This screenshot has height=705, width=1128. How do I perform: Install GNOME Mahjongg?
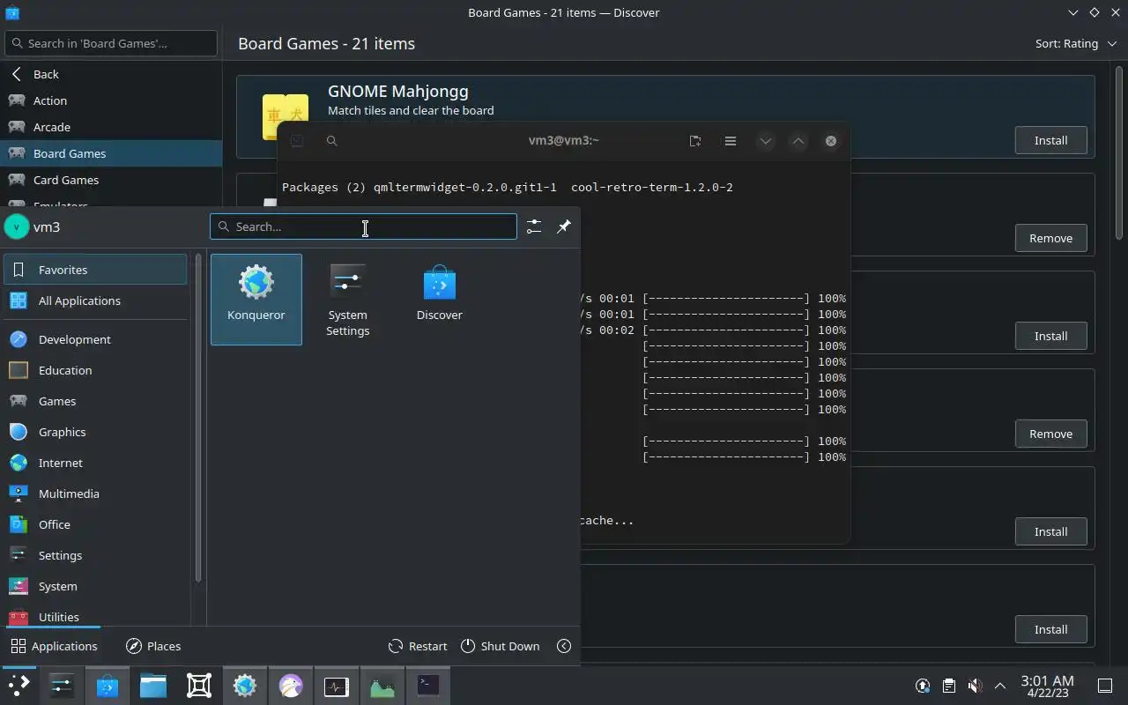1050,140
